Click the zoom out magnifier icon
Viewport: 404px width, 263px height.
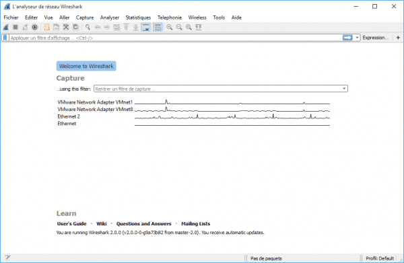coord(179,28)
